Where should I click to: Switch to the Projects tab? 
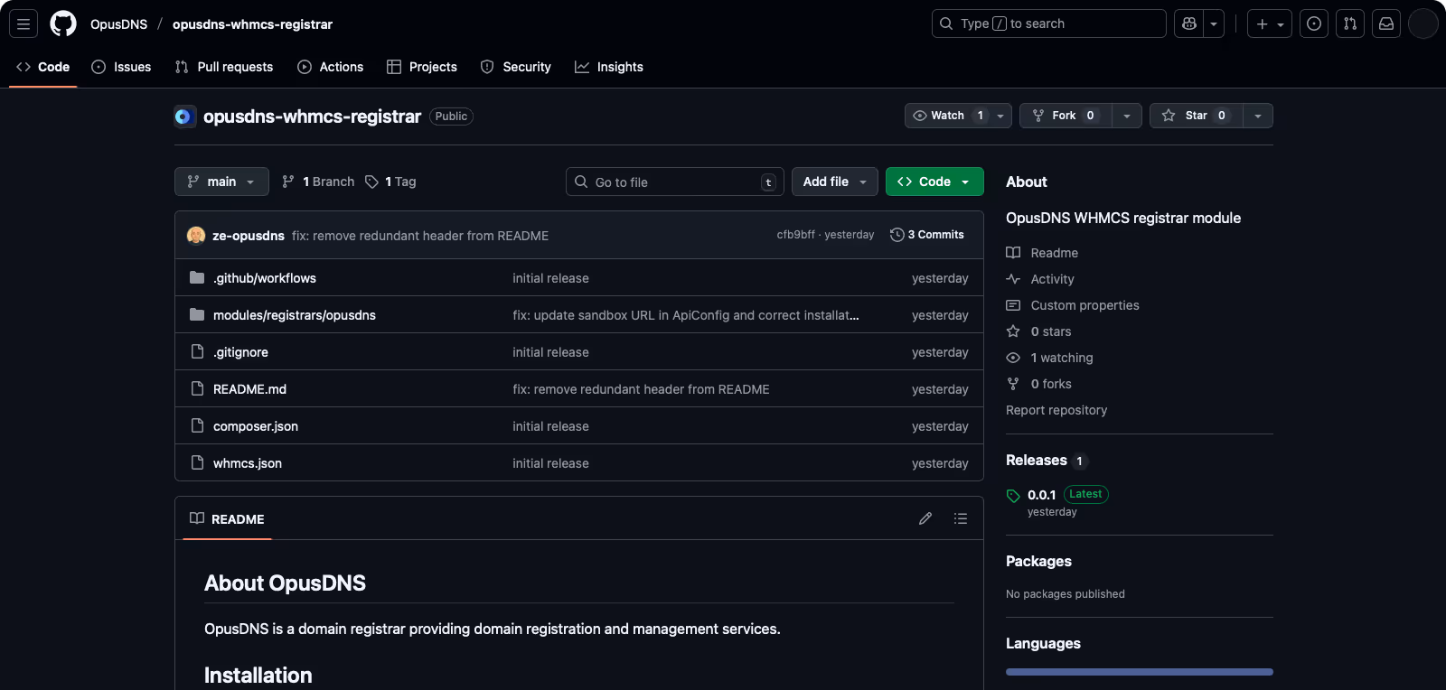point(422,67)
